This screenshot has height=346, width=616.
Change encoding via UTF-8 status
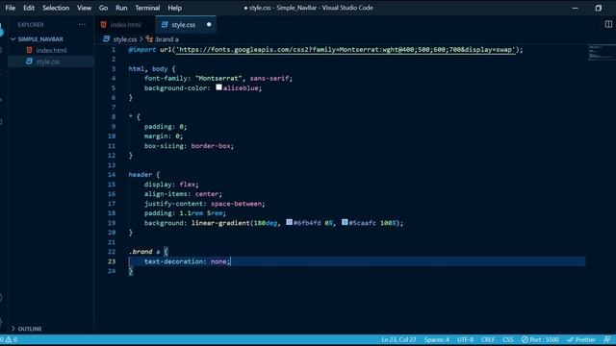465,339
